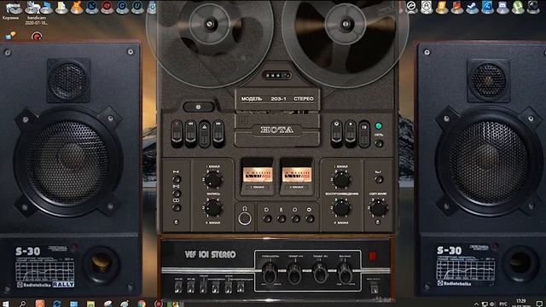Flip the fifth toggle switch on VEF amplifier
Viewport: 546px width, 307px height.
tap(228, 287)
